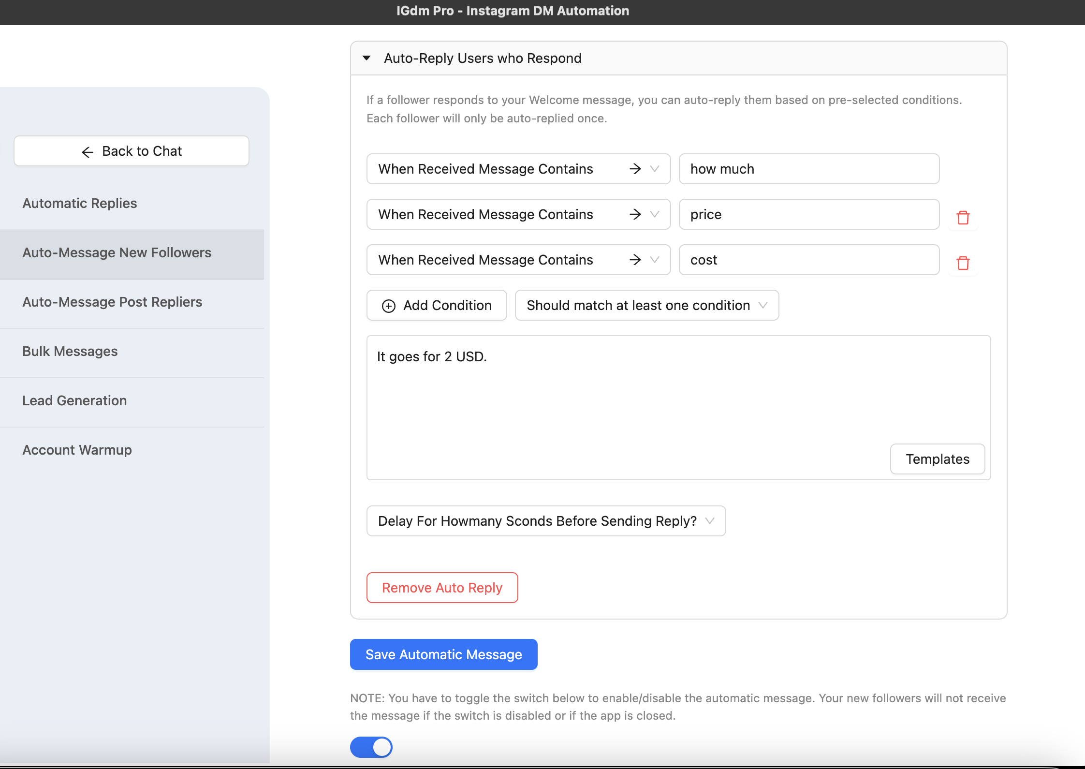Click the arrow icon in the "cost" condition row
This screenshot has height=769, width=1085.
tap(635, 260)
